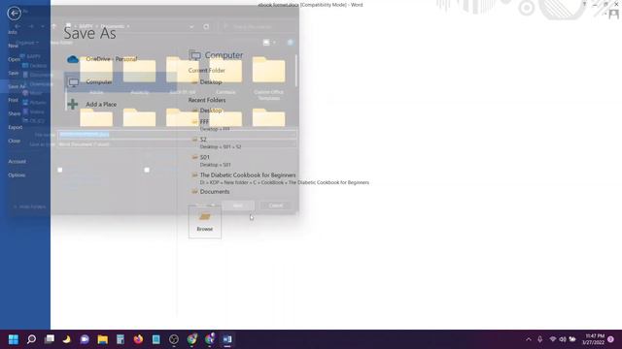Open Desktop under Current Folder

pyautogui.click(x=211, y=82)
